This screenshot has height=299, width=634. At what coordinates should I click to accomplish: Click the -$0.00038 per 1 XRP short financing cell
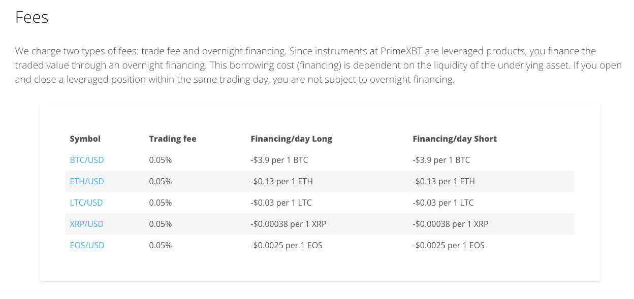coord(451,224)
